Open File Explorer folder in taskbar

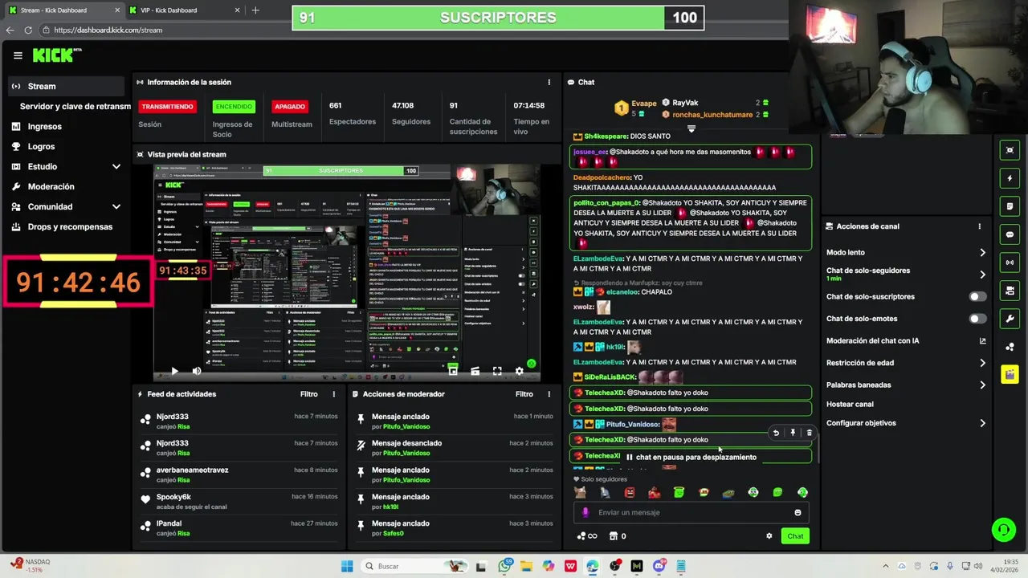pos(526,566)
